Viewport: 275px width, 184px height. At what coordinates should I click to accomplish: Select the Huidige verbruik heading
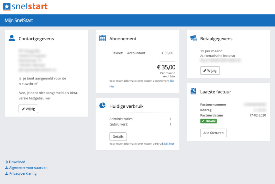(126, 106)
